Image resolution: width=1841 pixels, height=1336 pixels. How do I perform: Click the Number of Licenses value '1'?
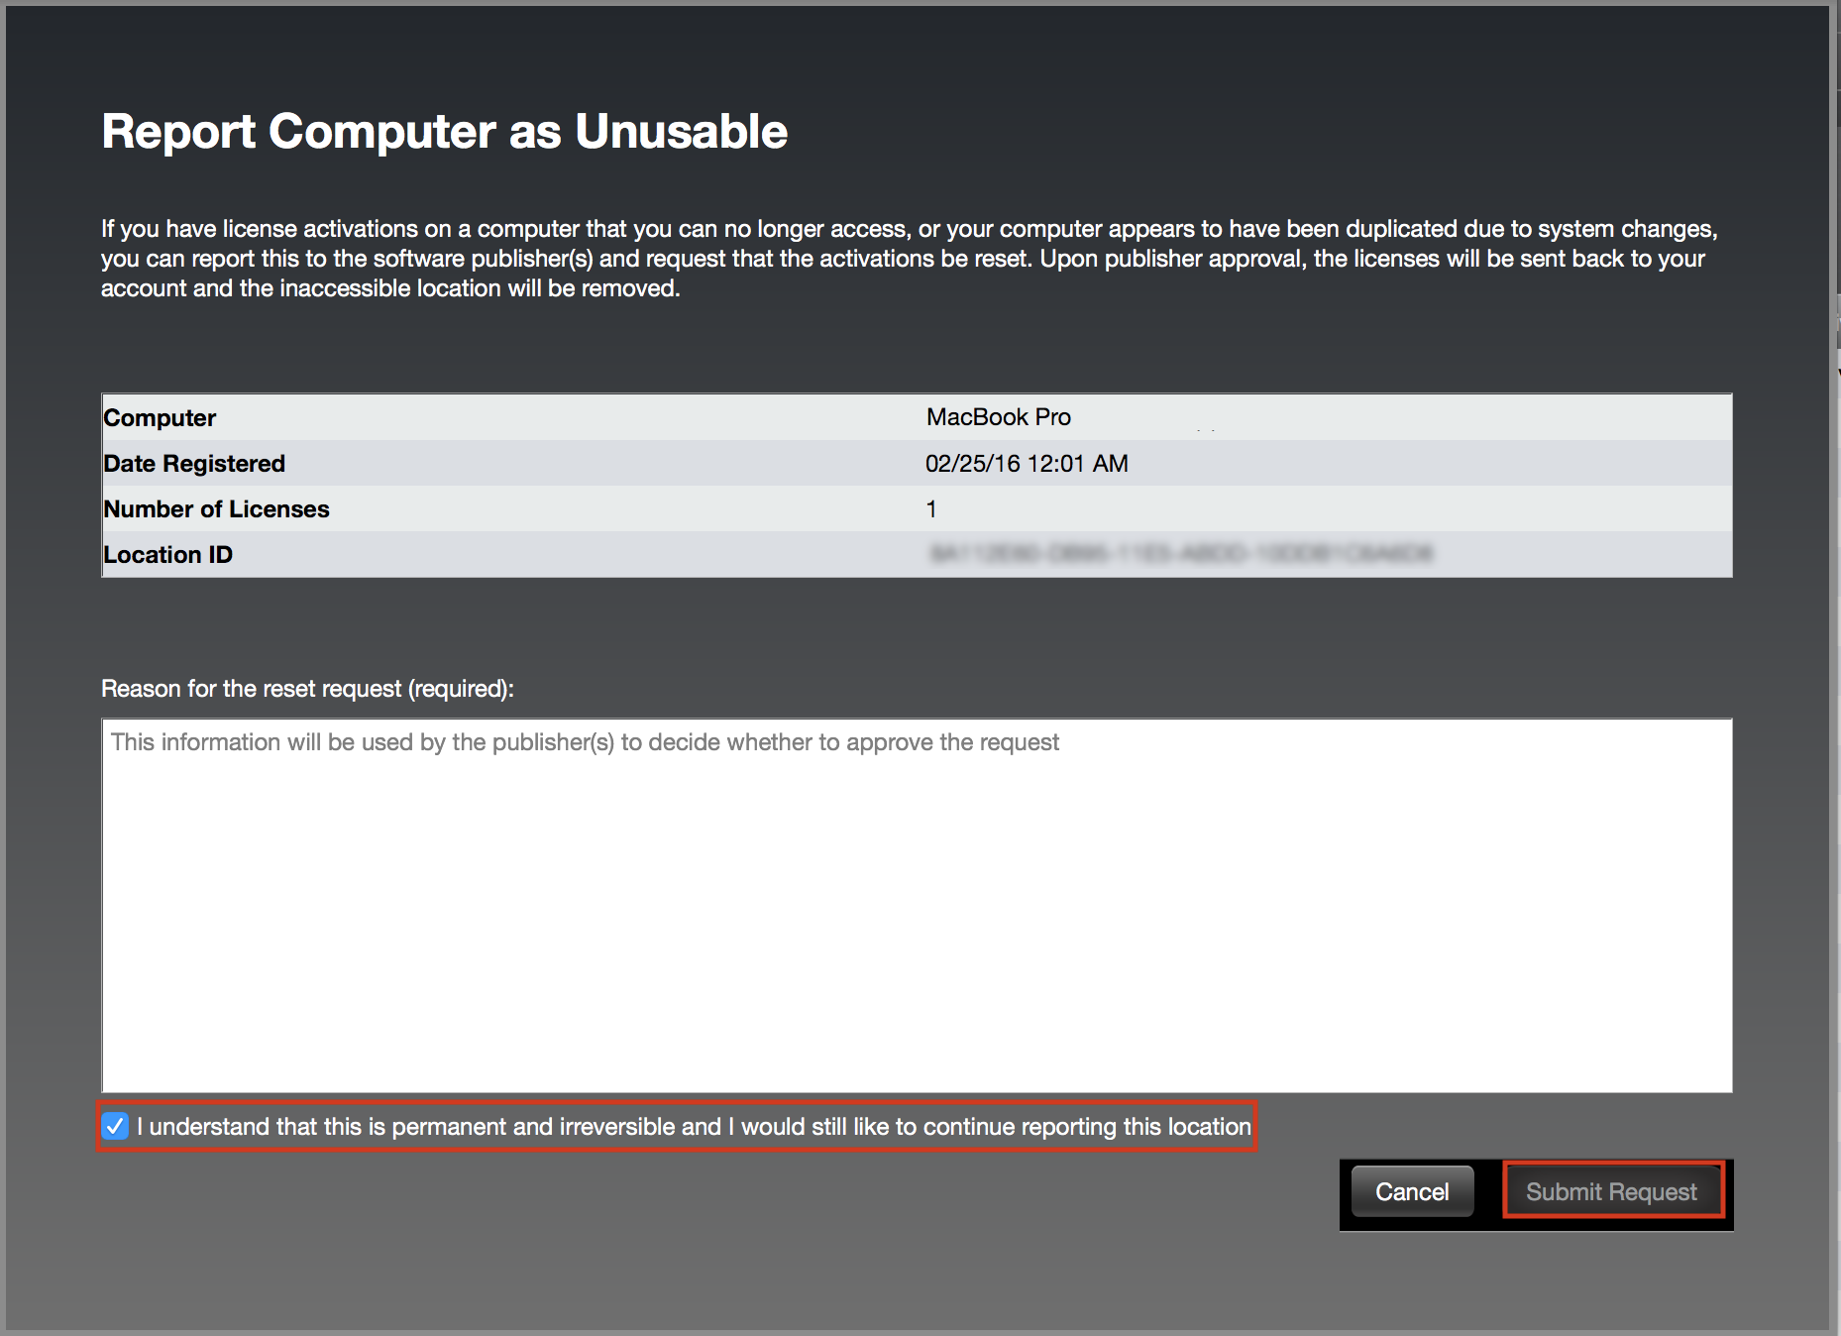pyautogui.click(x=931, y=509)
